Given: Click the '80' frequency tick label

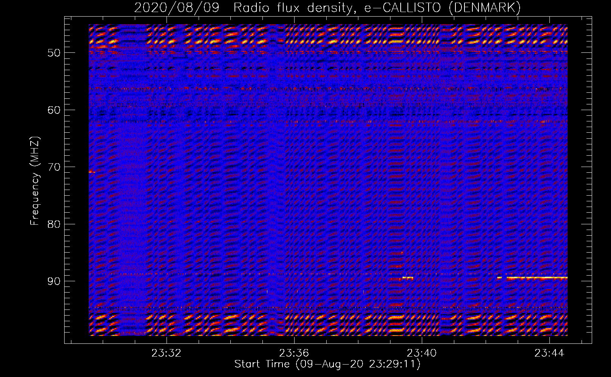Looking at the screenshot, I should 54,224.
